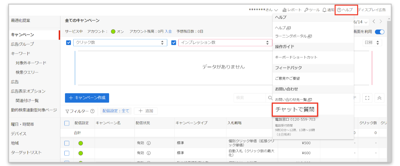Collapse the chart with double-chevron icon

379,98
